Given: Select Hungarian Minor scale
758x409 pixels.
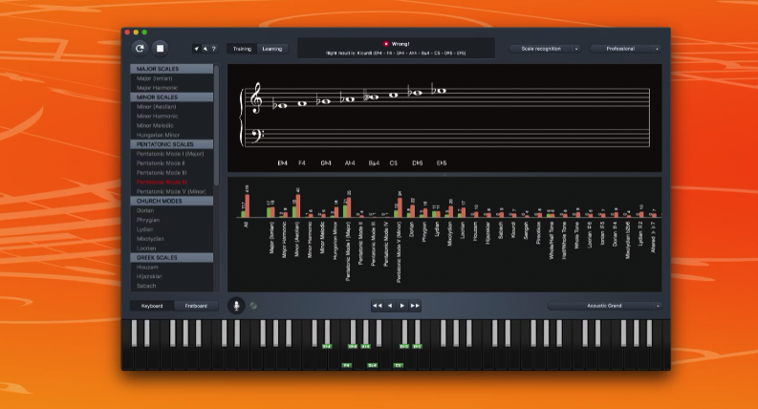Looking at the screenshot, I should 172,135.
